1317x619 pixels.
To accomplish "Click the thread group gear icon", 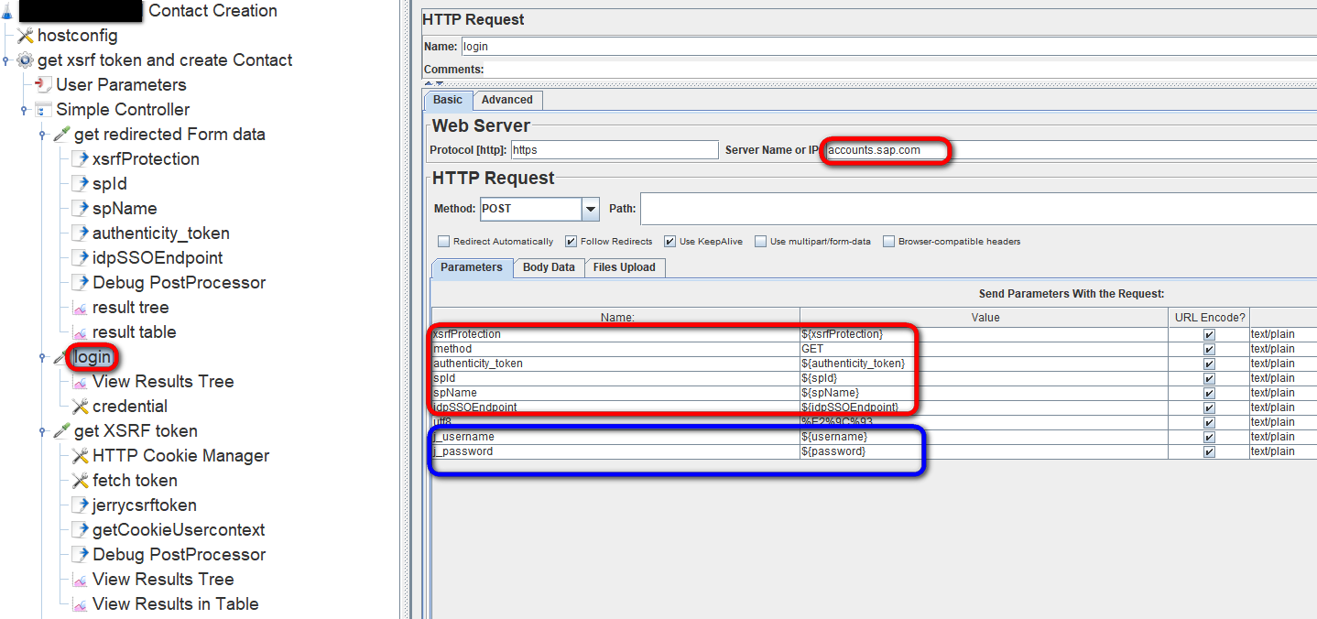I will tap(26, 60).
